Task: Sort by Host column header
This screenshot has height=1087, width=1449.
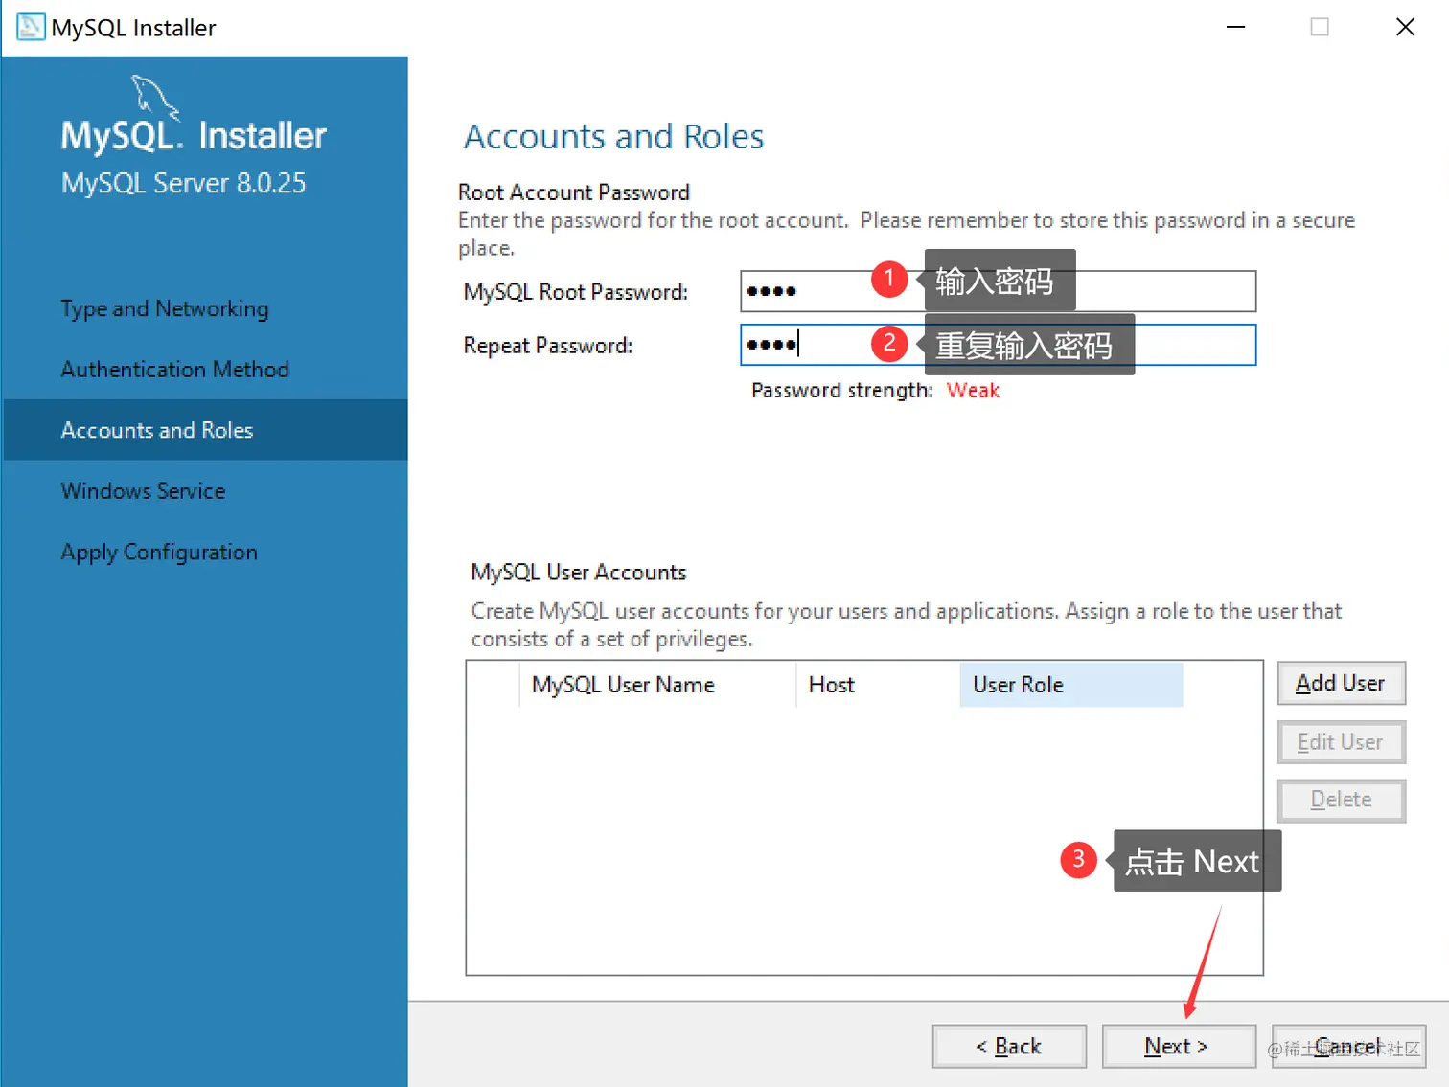Action: coord(878,685)
